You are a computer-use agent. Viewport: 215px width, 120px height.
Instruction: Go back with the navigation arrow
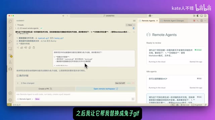tap(63, 16)
